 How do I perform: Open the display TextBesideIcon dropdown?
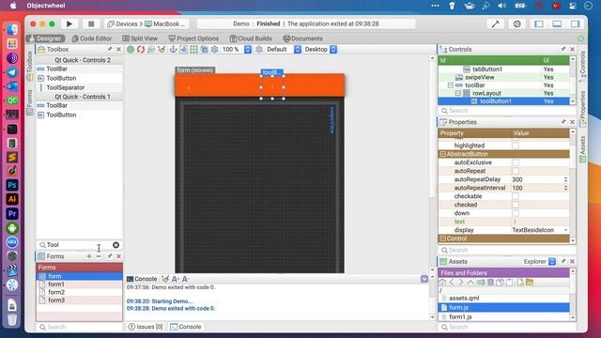pyautogui.click(x=540, y=230)
